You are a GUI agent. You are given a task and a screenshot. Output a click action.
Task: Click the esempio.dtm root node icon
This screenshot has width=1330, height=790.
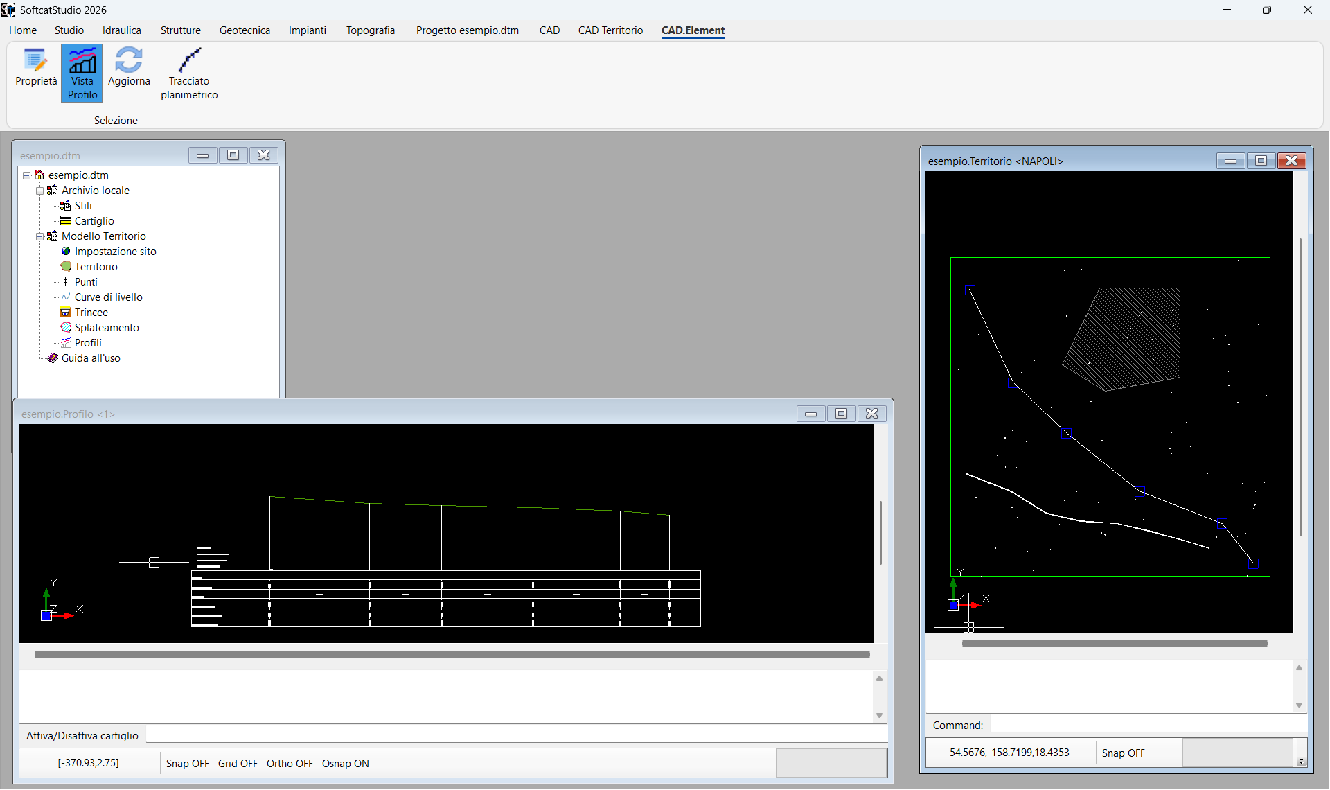(39, 175)
